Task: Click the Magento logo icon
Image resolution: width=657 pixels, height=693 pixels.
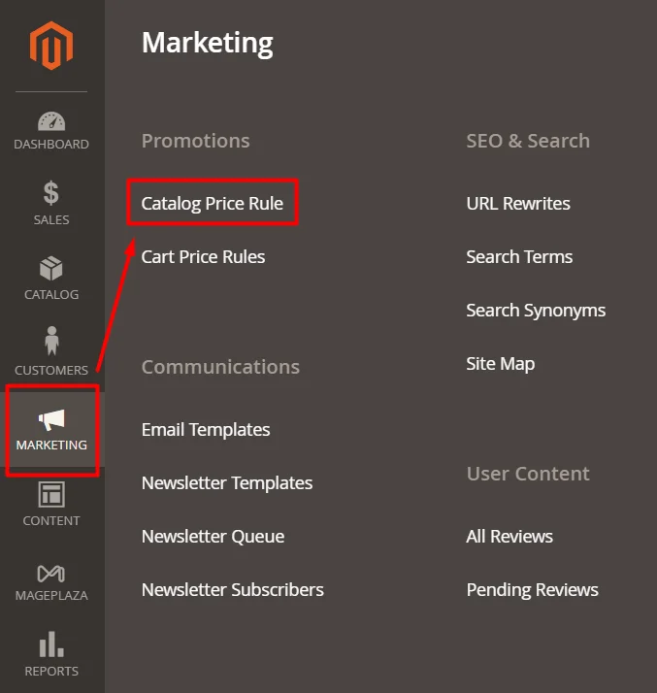Action: (x=51, y=46)
